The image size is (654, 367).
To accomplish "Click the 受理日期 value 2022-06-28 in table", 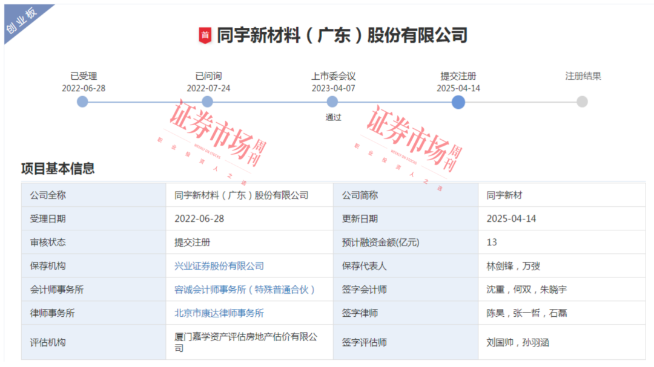I will click(x=199, y=219).
